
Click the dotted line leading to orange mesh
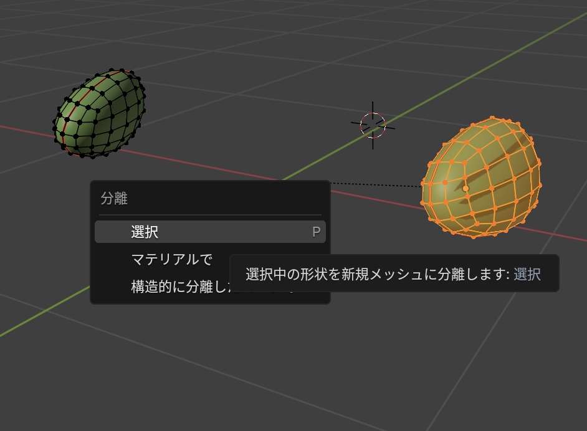[374, 184]
